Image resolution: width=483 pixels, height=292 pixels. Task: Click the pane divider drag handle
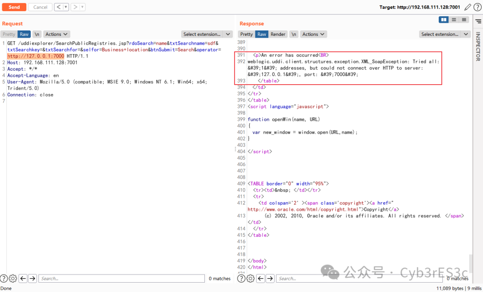(235, 149)
